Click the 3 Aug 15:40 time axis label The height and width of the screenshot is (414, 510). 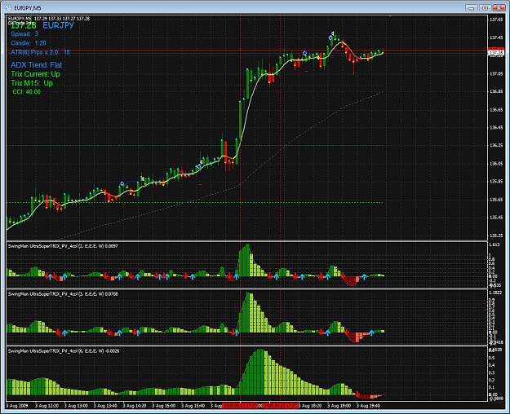point(193,406)
